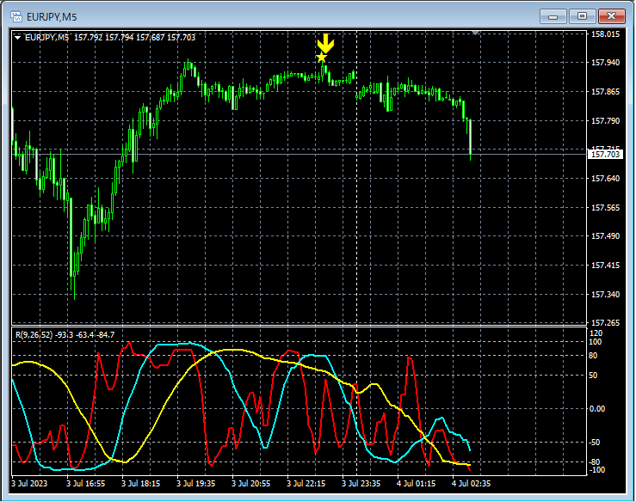Viewport: 636px width, 501px height.
Task: Select the yellow star marker on chart
Action: pyautogui.click(x=322, y=58)
